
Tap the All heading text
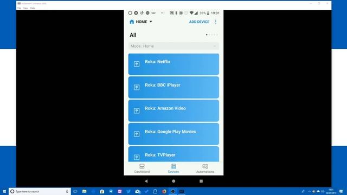[x=133, y=35]
